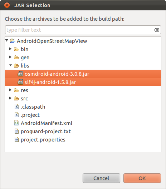Collapse the libs folder
This screenshot has height=189, width=166.
pyautogui.click(x=11, y=65)
